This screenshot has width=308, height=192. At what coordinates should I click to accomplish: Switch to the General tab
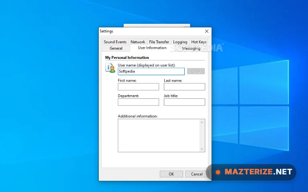pyautogui.click(x=116, y=48)
